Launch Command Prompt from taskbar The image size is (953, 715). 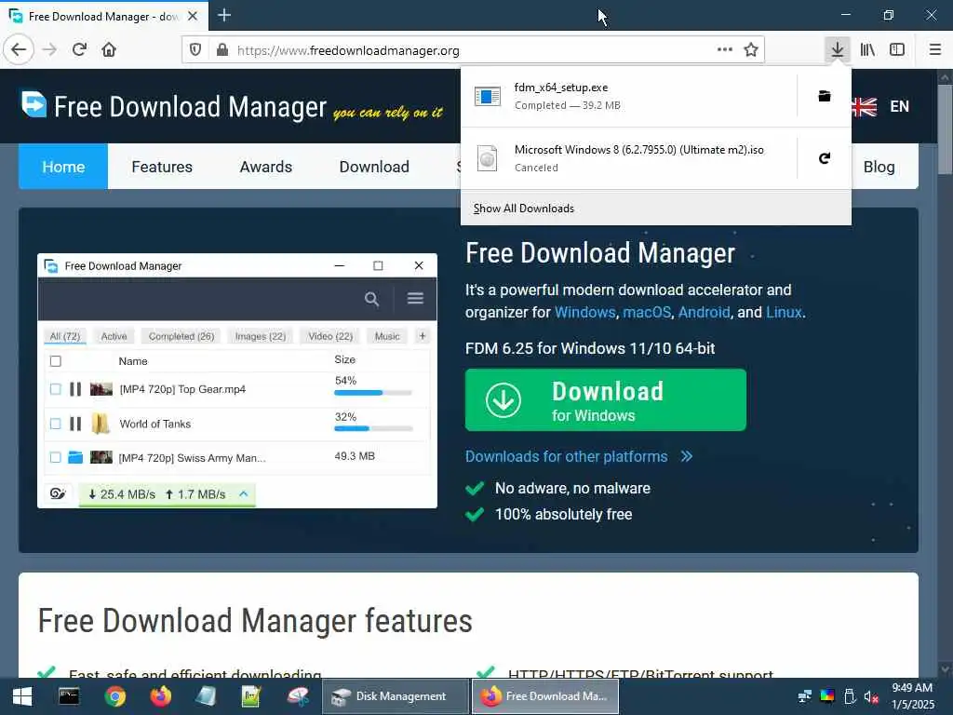pos(69,696)
